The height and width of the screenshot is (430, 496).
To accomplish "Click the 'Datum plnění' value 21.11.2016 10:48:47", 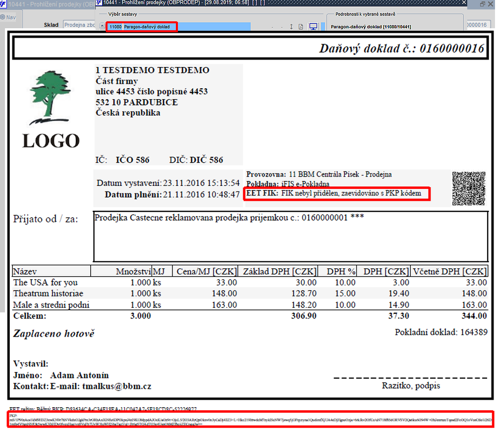I will click(201, 194).
